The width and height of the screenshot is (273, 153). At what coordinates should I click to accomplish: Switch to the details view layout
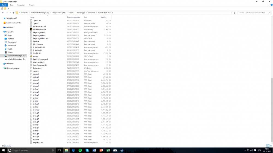click(268, 146)
